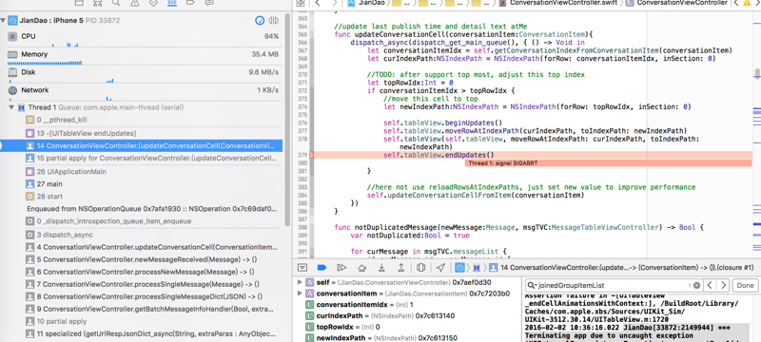Open the Report navigator icon
The width and height of the screenshot is (761, 342).
[208, 3]
